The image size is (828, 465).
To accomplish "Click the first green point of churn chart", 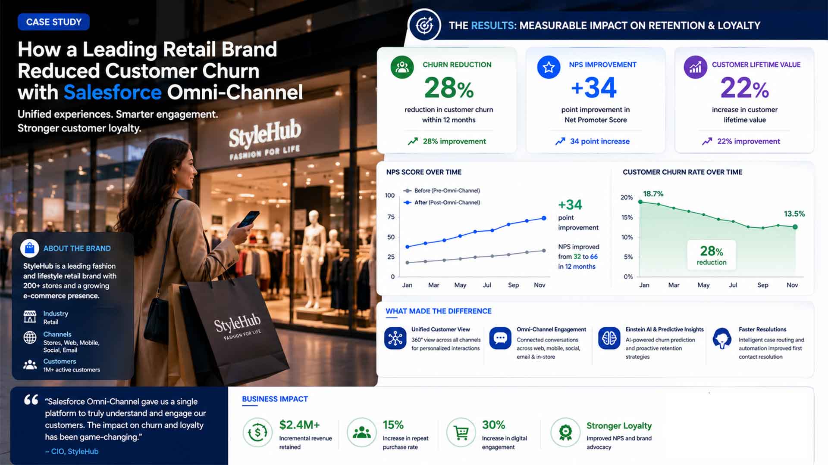I will pos(640,201).
